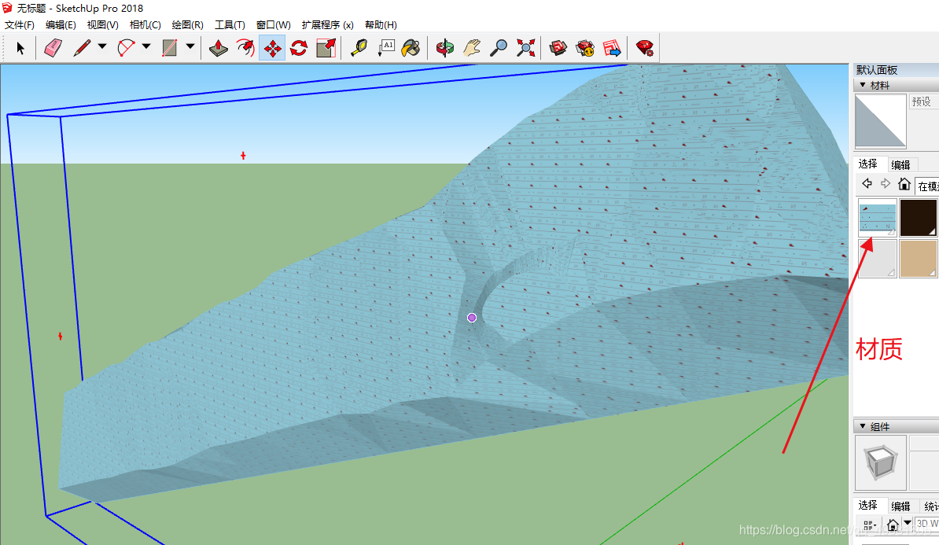
Task: Open the materials library dropdown list
Action: click(927, 186)
